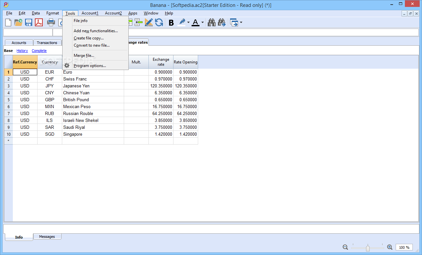The image size is (422, 255).
Task: Select the CHF currency cell
Action: point(50,79)
